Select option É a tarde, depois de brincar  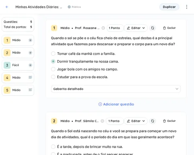coord(53,147)
